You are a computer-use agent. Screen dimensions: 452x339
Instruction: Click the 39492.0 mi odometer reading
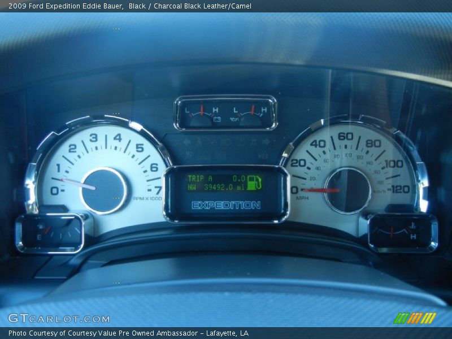click(x=224, y=188)
